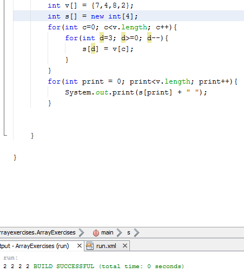Click the ArrayExercises class breadcrumb
The image size is (244, 273).
[37, 232]
